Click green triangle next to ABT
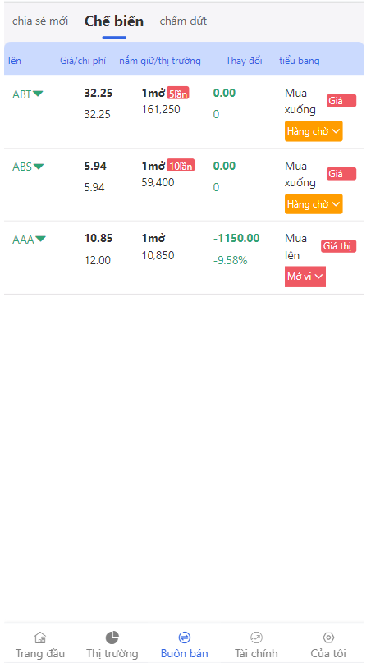 (x=38, y=94)
